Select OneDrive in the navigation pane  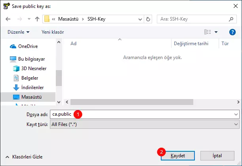(x=28, y=46)
